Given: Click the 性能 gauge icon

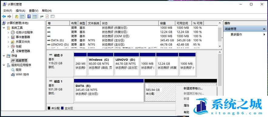Looking at the screenshot, I should [x=13, y=46].
